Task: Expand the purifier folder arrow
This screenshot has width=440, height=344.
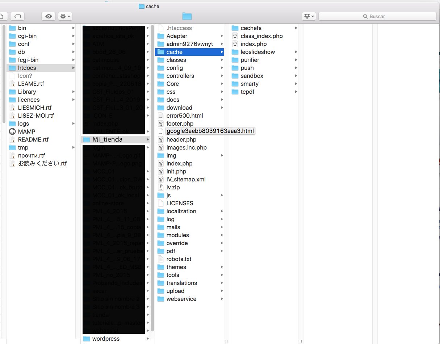Action: click(x=296, y=60)
